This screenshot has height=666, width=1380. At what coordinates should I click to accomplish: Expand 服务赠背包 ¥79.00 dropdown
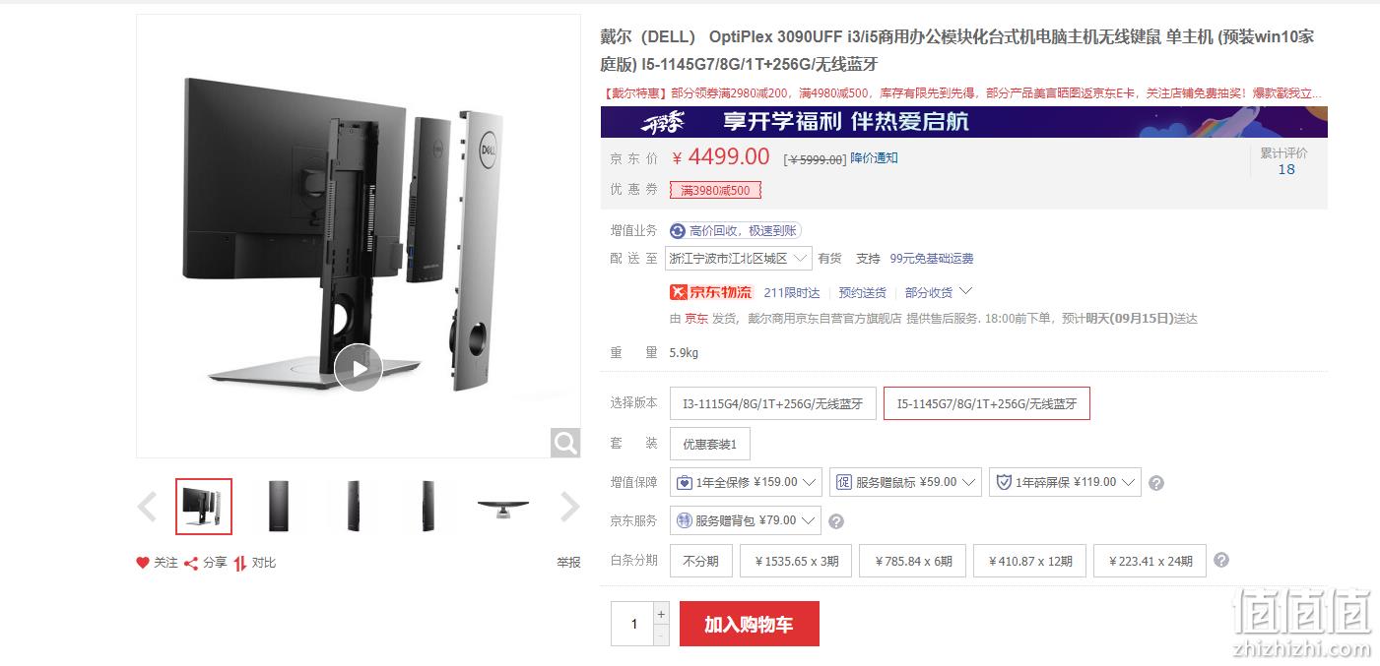(x=745, y=520)
